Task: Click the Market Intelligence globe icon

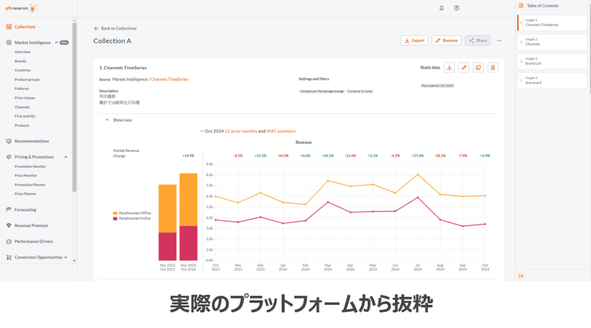Action: coord(9,43)
